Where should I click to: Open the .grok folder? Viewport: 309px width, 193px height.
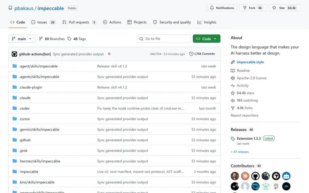23,151
